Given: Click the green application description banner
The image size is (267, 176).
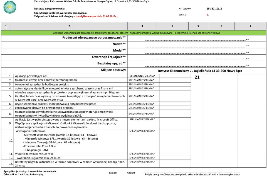Looking at the screenshot, I should [134, 33].
